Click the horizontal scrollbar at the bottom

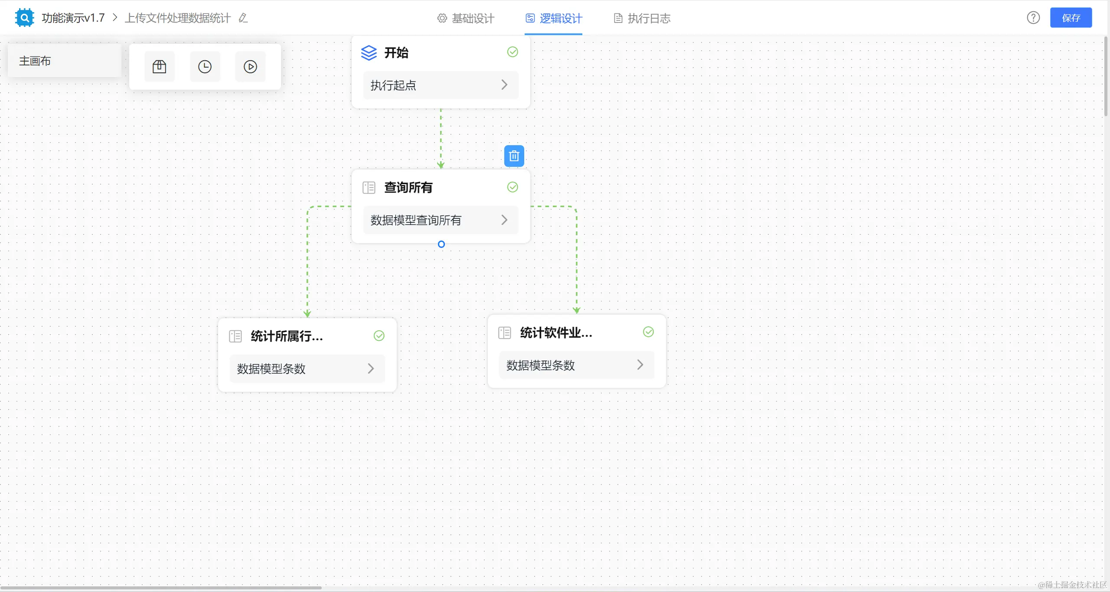coord(160,588)
